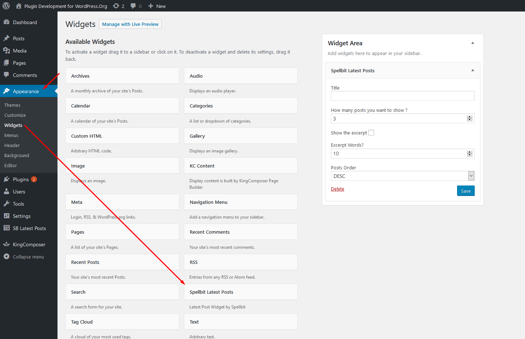Collapse the Widget Area panel arrow
The height and width of the screenshot is (339, 525).
tap(473, 43)
